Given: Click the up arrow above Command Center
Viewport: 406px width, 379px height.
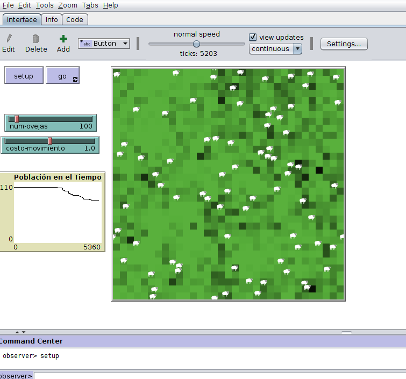Looking at the screenshot, I should tap(16, 332).
